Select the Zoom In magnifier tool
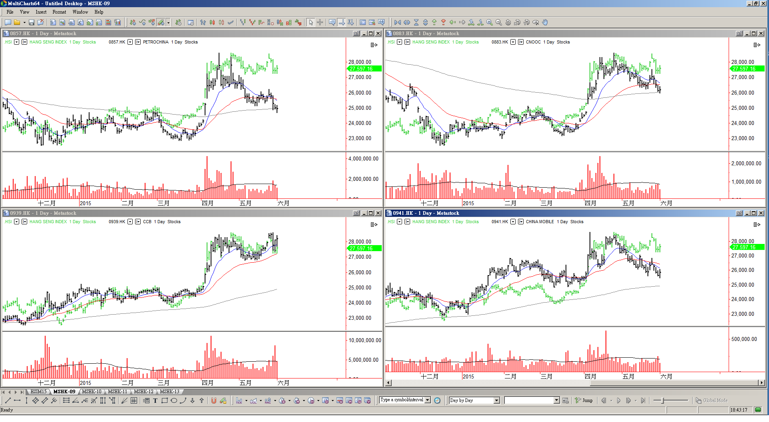 pyautogui.click(x=489, y=23)
